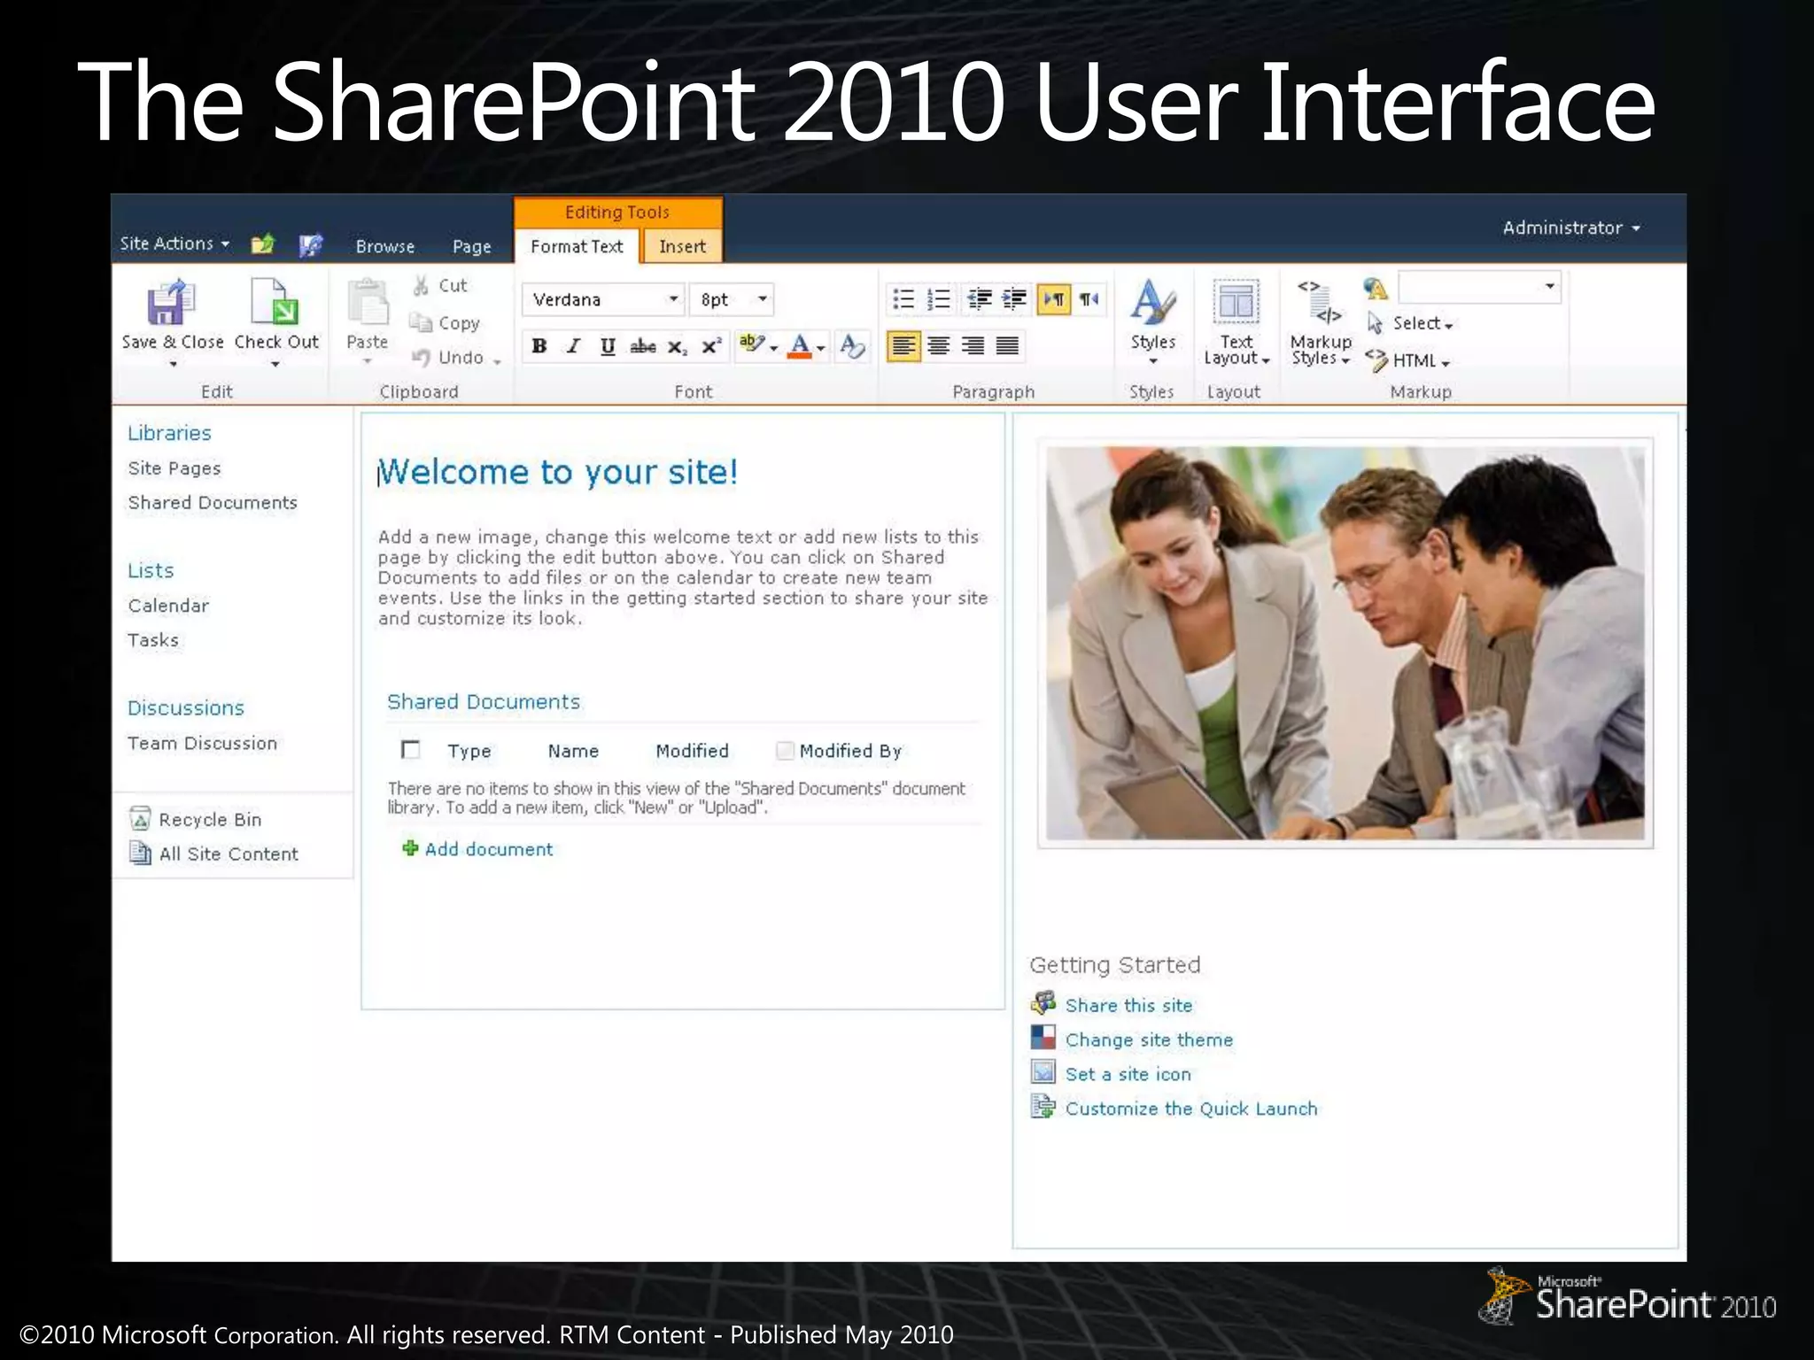Viewport: 1814px width, 1360px height.
Task: Switch to the Page tab
Action: (471, 246)
